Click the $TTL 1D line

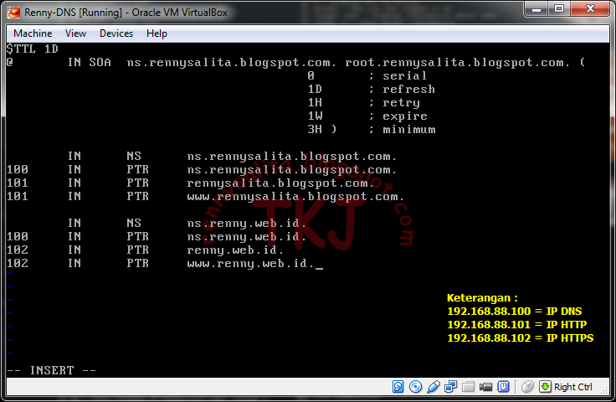point(32,49)
